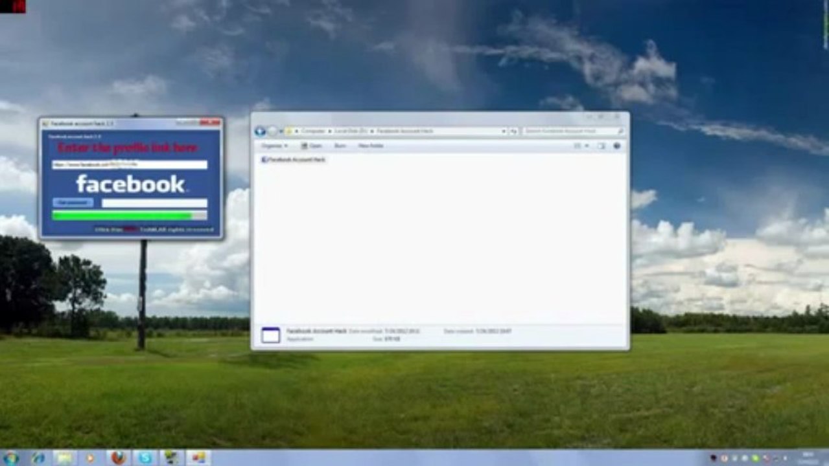This screenshot has width=829, height=466.
Task: Click the blue button in hack tool
Action: (73, 203)
